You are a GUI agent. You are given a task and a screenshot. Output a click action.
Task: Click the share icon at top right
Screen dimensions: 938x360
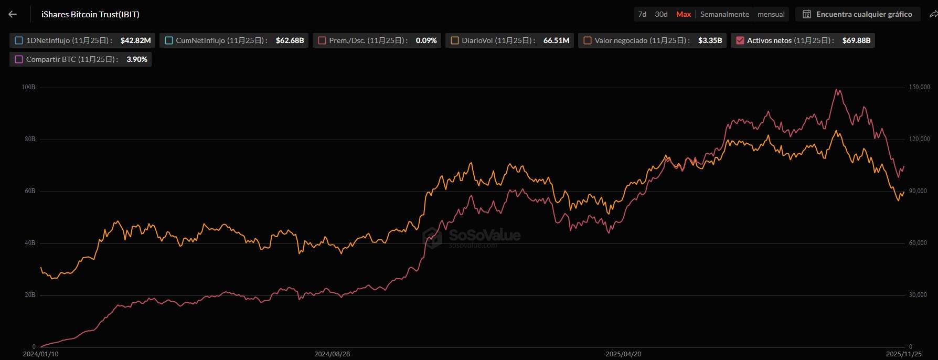933,14
